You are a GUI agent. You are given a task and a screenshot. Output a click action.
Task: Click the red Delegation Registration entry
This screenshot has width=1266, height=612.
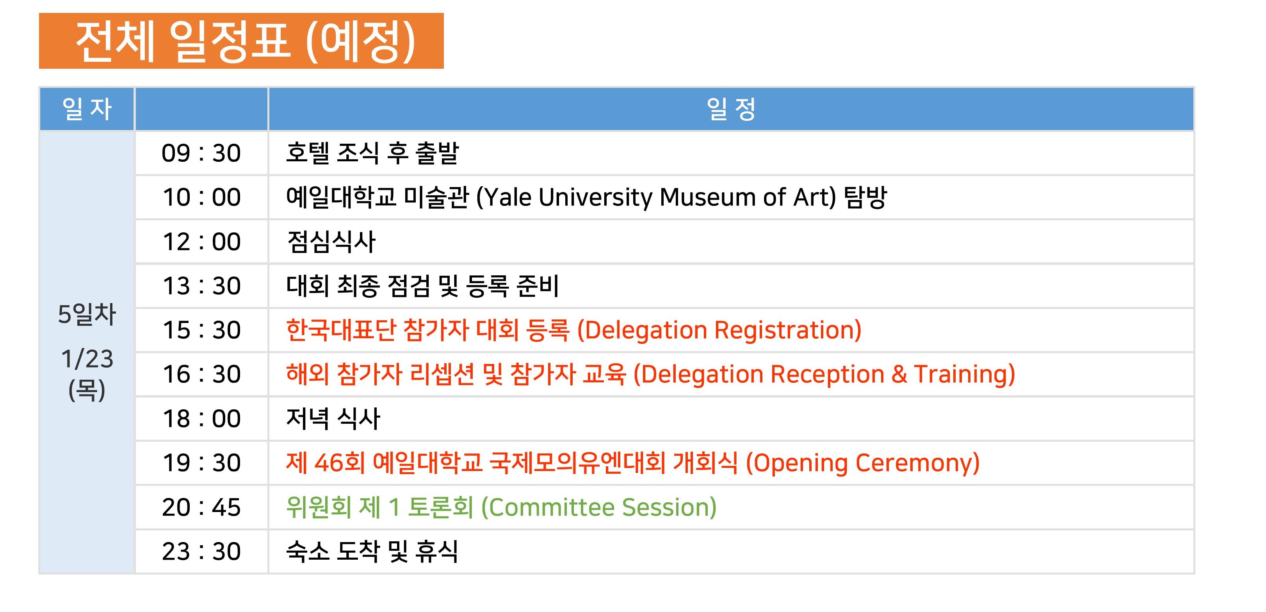573,330
